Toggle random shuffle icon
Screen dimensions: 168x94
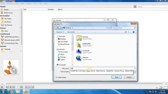pyautogui.click(x=33, y=87)
